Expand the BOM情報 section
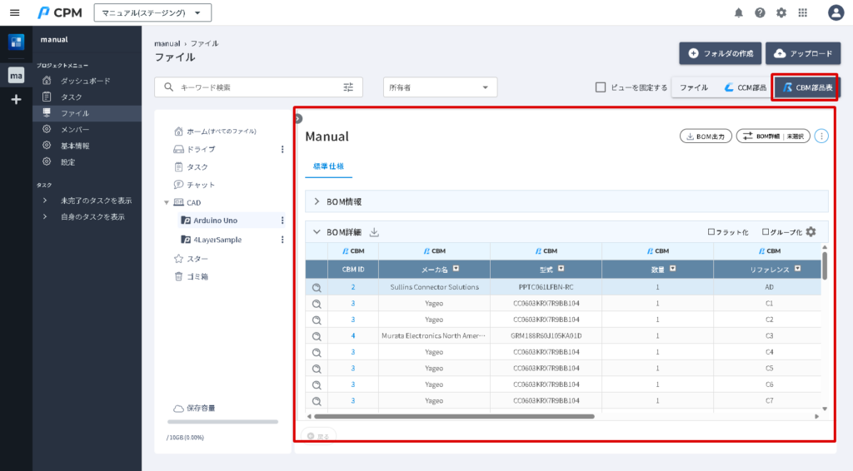This screenshot has height=471, width=853. (317, 201)
